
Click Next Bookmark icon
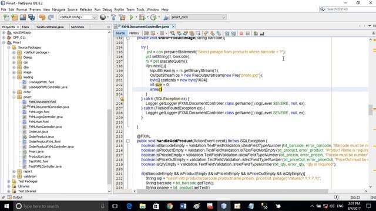(213, 33)
